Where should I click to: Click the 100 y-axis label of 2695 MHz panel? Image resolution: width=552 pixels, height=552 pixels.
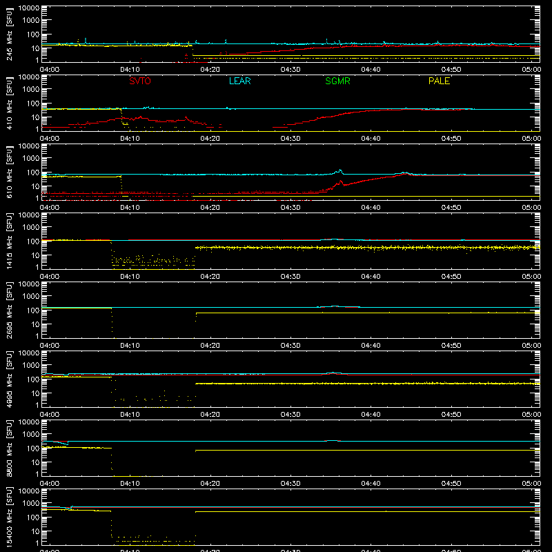(x=32, y=310)
